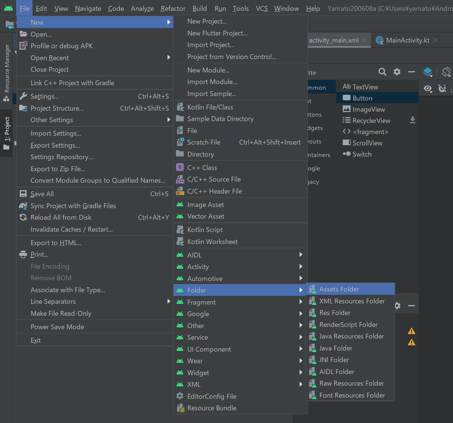Viewport: 453px width, 423px height.
Task: Minimize the palette panel with dash icon
Action: pyautogui.click(x=412, y=72)
